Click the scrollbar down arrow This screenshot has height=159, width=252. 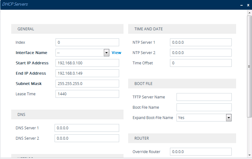click(249, 155)
